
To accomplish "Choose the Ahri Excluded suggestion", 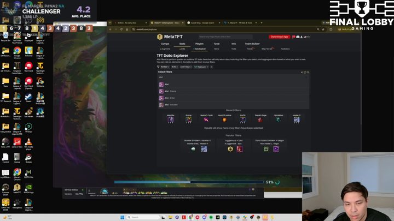I will click(233, 105).
